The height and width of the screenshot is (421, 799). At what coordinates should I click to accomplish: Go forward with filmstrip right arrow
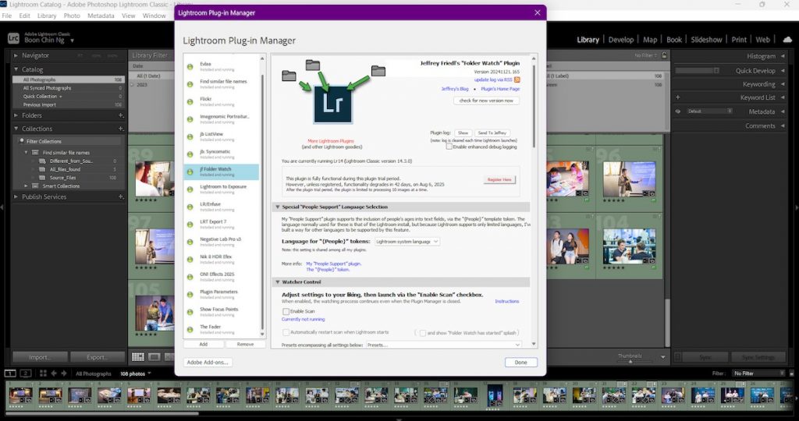(x=64, y=373)
